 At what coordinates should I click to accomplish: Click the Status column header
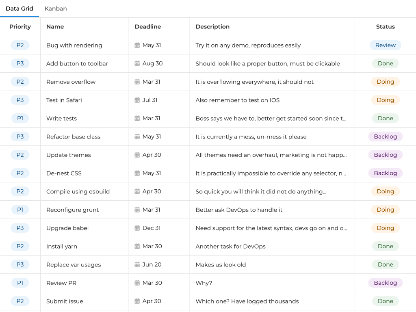pos(385,27)
